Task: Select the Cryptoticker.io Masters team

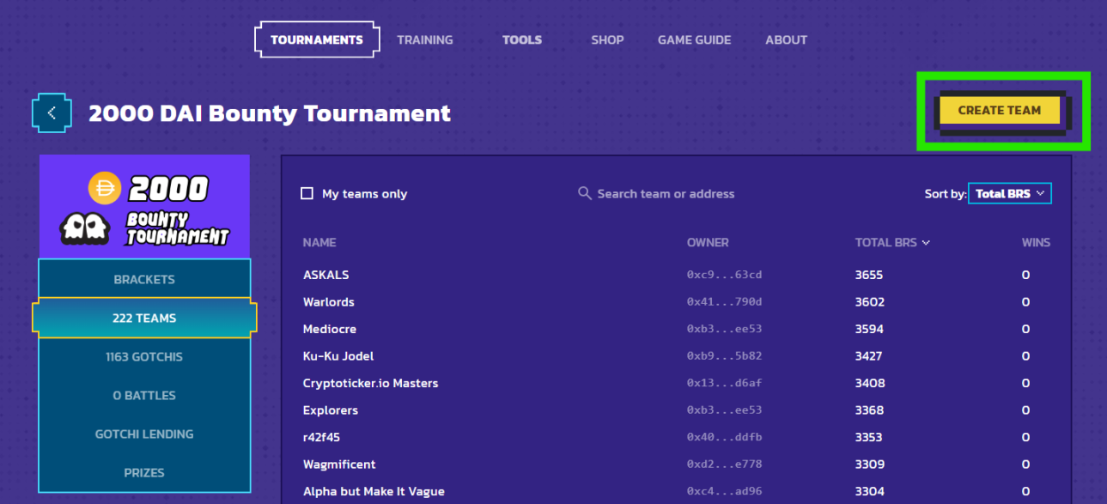Action: coord(370,383)
